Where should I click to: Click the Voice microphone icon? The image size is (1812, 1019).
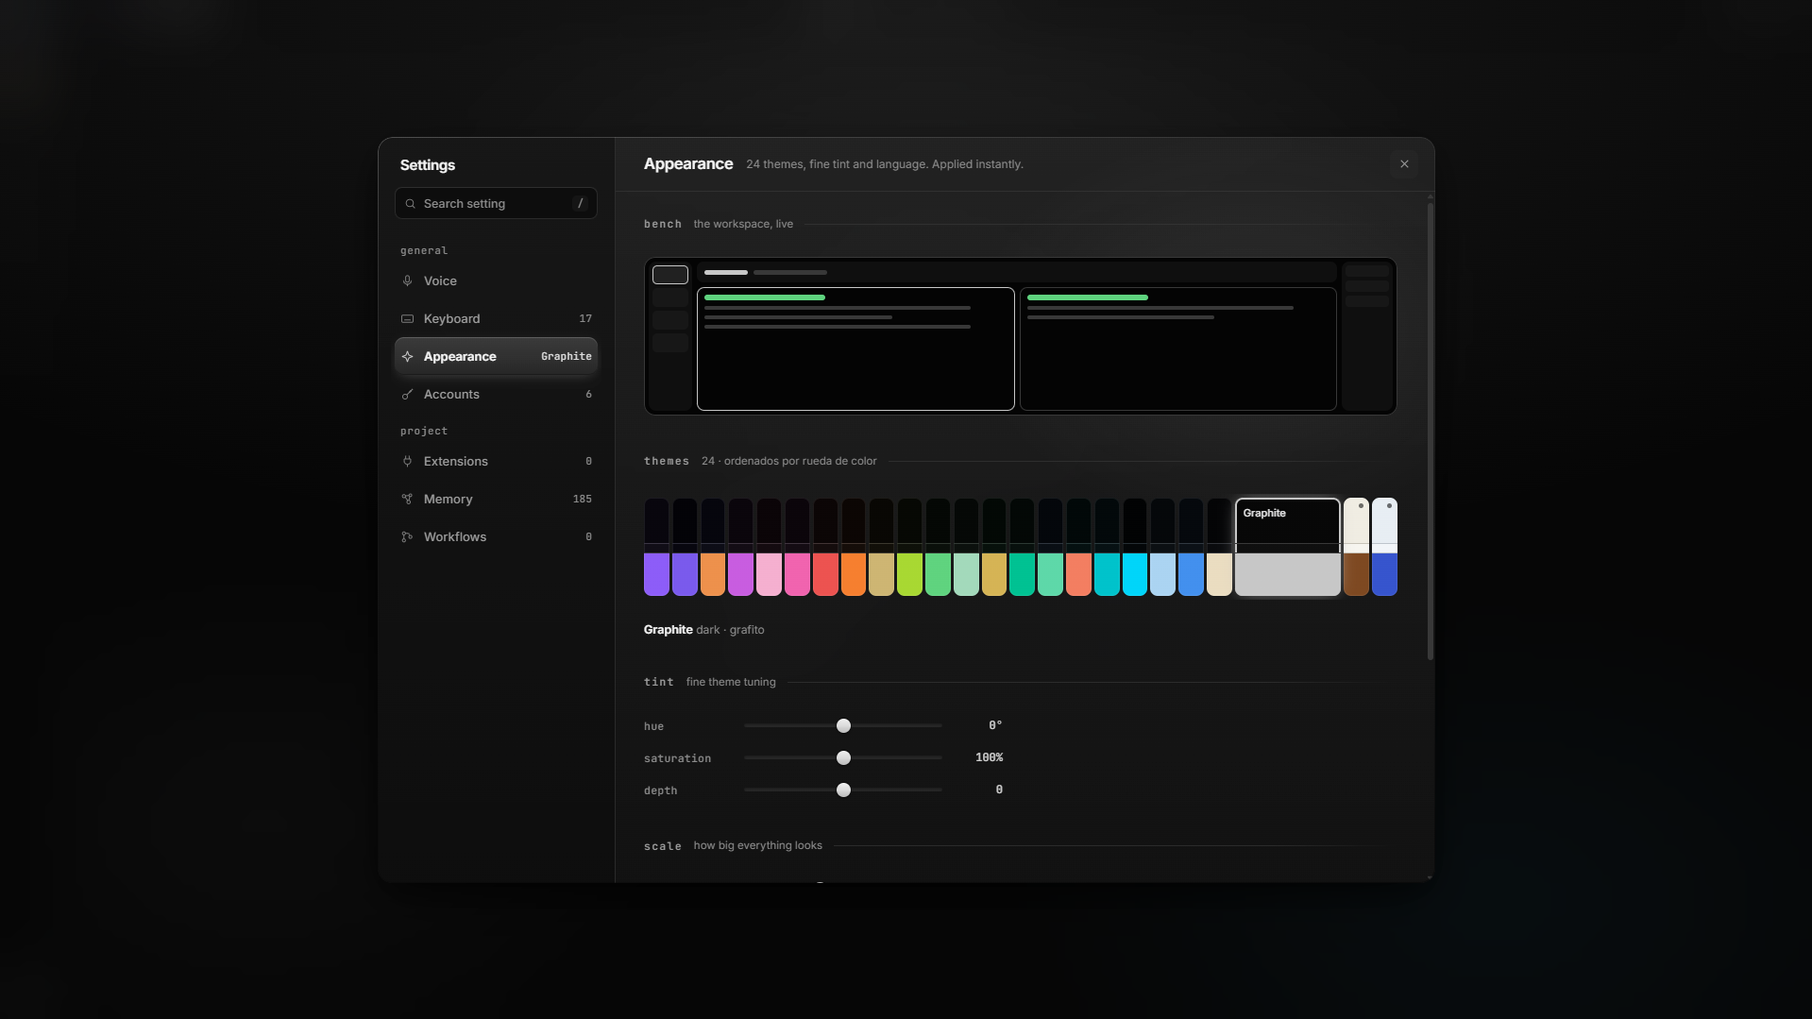point(407,280)
